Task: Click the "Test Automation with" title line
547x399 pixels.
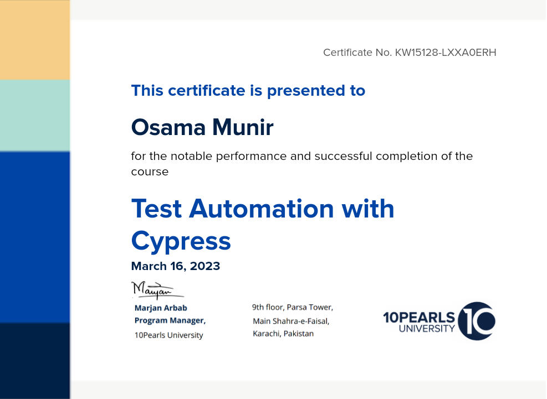Action: (x=263, y=209)
